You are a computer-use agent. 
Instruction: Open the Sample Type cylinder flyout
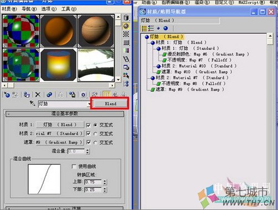[126, 18]
